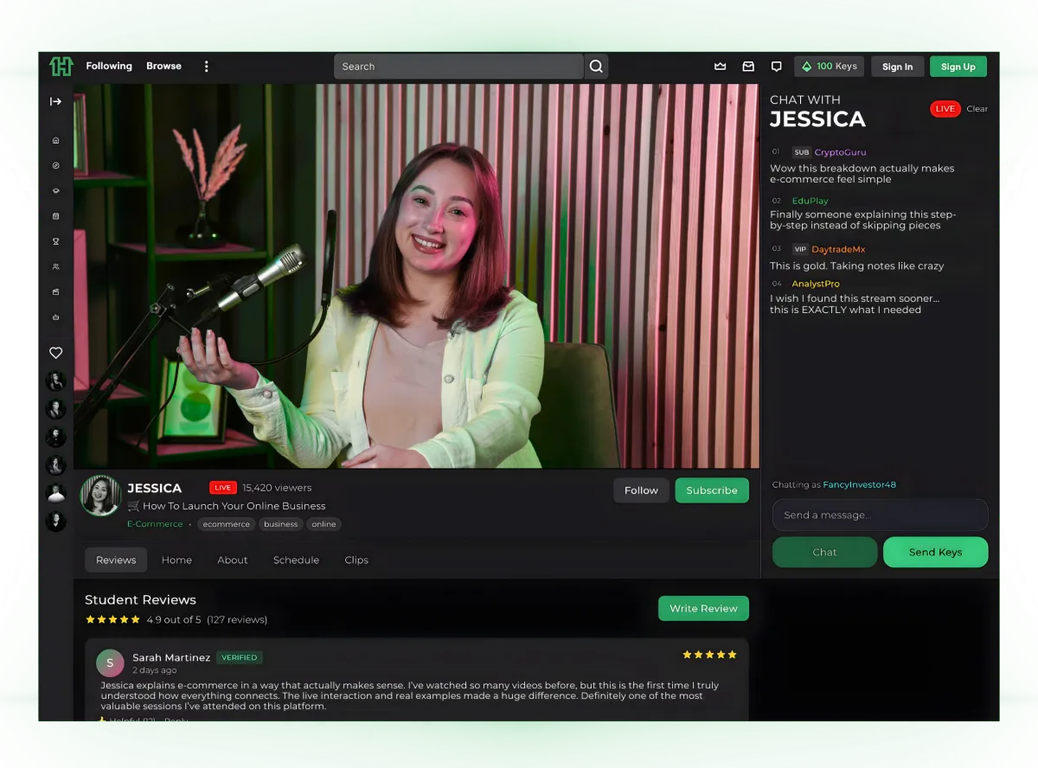Open the three-dot more menu in navbar
The height and width of the screenshot is (768, 1038).
(206, 67)
